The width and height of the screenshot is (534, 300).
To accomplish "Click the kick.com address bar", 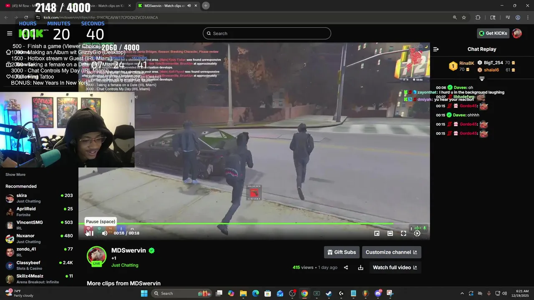I will 242,17.
